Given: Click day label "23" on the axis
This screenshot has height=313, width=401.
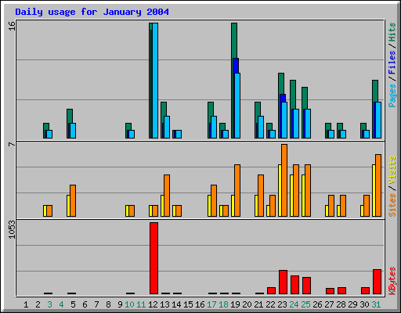Looking at the screenshot, I should 283,304.
